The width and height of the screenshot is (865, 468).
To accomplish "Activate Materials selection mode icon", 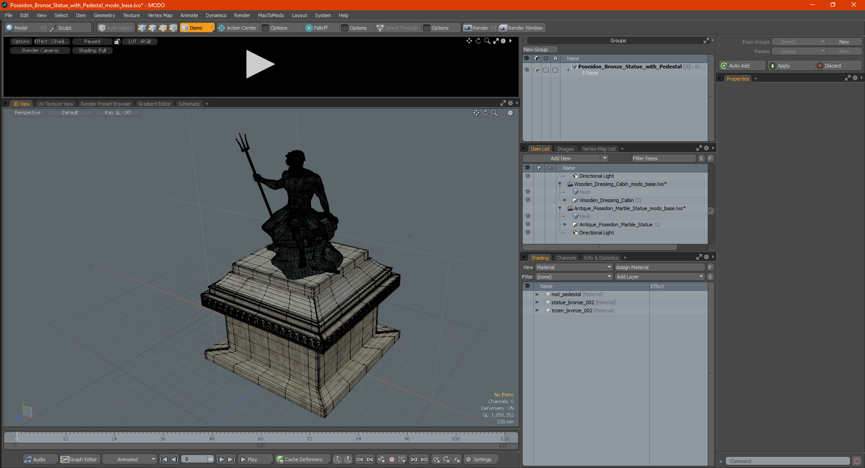I will click(173, 28).
